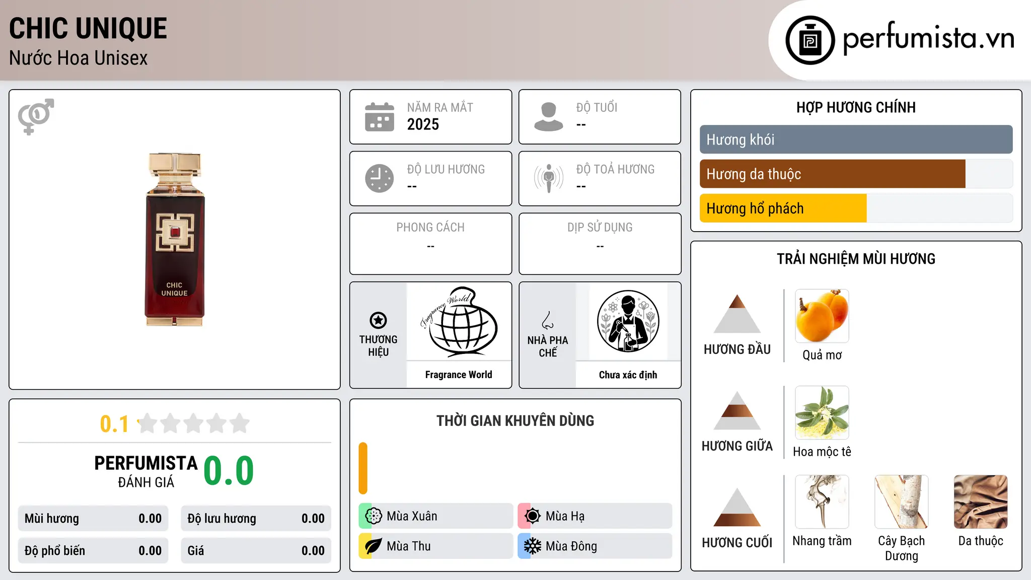Click the unisex gender symbol icon
The image size is (1031, 580).
coord(36,116)
